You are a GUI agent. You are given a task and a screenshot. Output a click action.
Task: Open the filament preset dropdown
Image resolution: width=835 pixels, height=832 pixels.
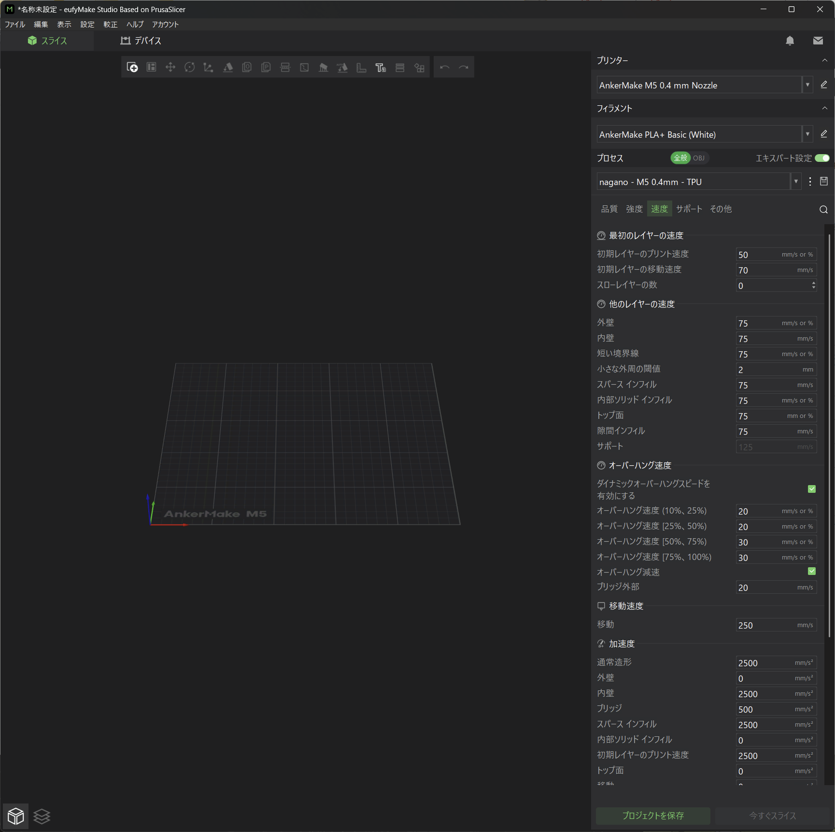pyautogui.click(x=807, y=134)
